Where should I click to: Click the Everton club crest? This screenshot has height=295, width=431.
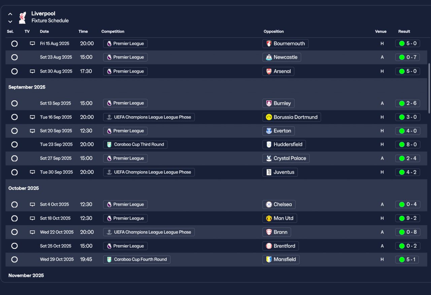[x=269, y=131]
